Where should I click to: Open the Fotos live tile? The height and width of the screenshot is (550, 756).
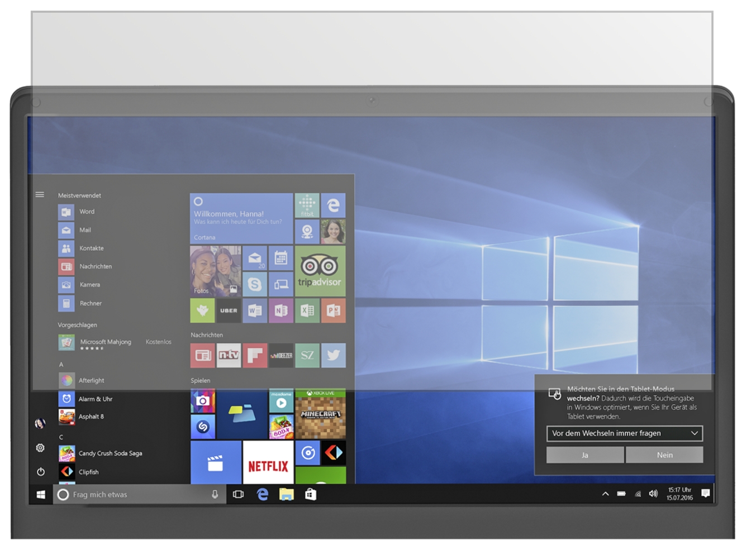216,271
